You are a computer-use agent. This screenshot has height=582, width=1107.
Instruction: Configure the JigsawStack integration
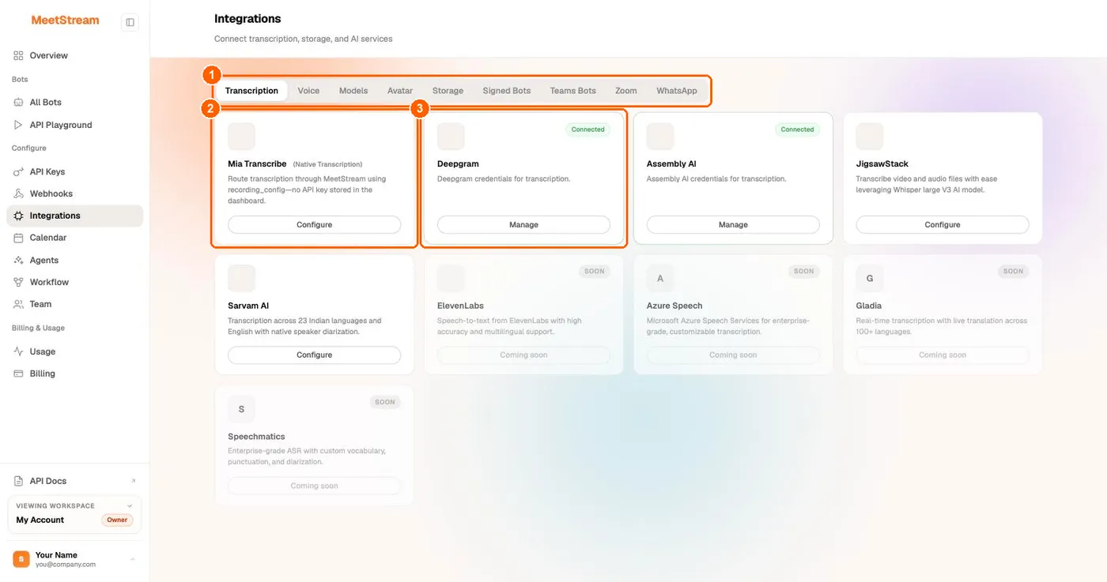(943, 225)
